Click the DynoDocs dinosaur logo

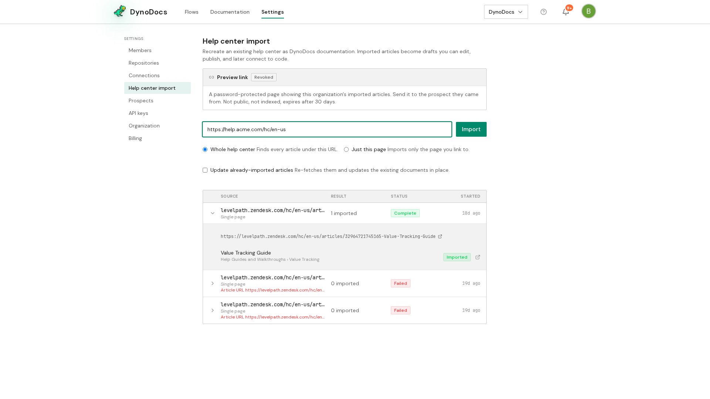[120, 11]
